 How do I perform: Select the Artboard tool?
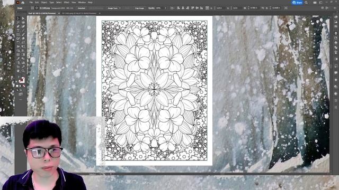pos(19,67)
